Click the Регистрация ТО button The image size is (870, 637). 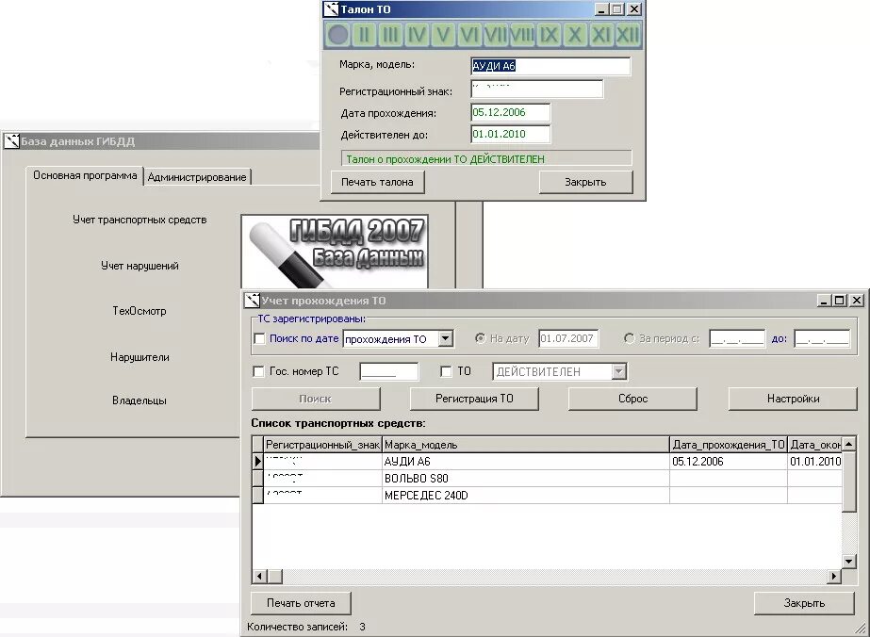click(474, 399)
